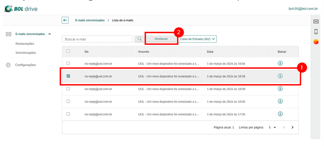The height and width of the screenshot is (146, 324).
Task: Click the BOL drive logo
Action: 21,9
